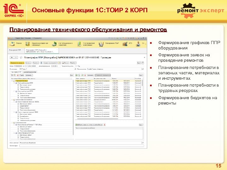Screen dimensions: 227x170
Task: Open the Еще menu in top command bar
Action: point(139,63)
